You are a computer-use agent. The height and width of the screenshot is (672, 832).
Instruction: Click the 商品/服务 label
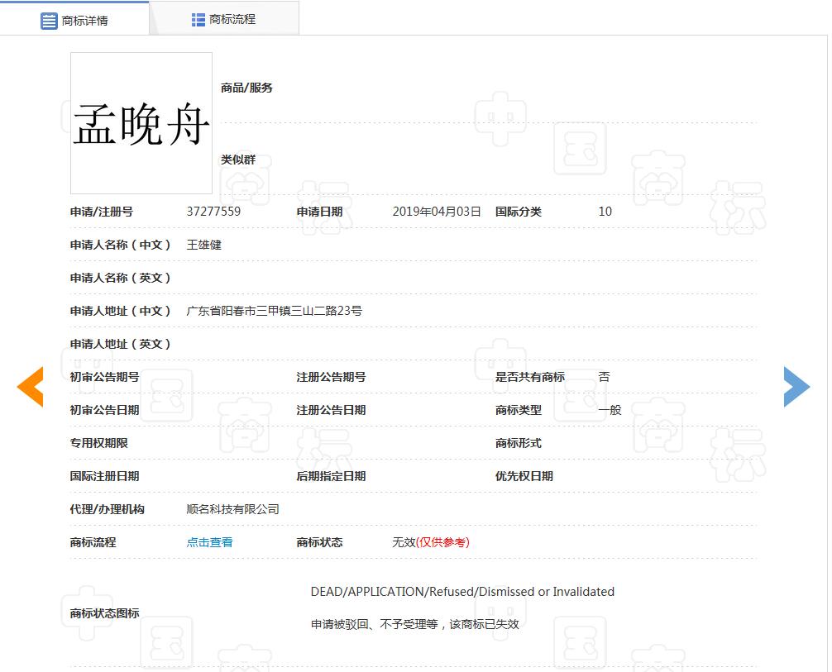pyautogui.click(x=246, y=88)
